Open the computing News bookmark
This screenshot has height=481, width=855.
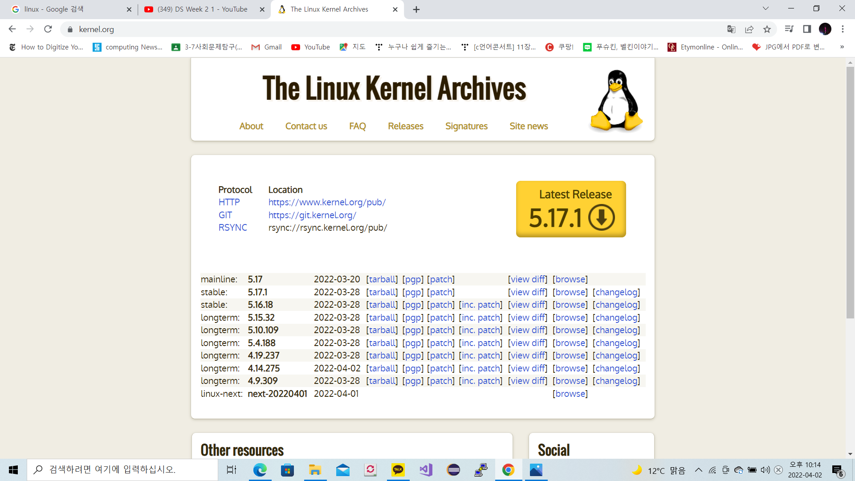[x=127, y=47]
